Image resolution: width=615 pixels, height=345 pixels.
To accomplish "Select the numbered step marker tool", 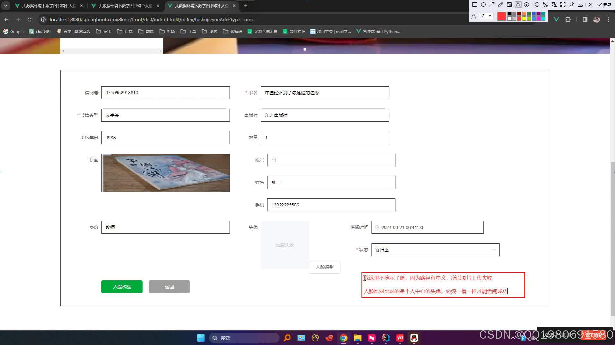I will click(x=527, y=4).
